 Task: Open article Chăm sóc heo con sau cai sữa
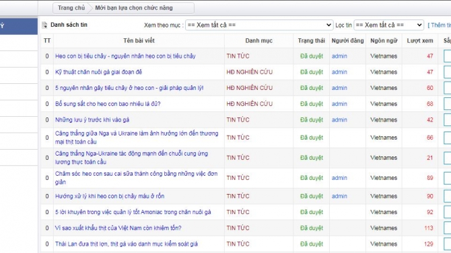coord(136,178)
